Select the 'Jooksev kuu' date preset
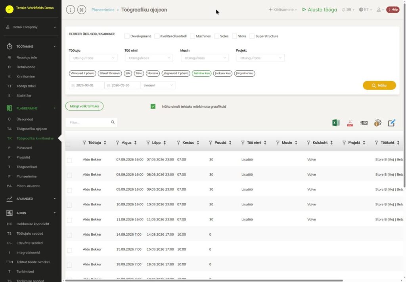This screenshot has width=406, height=282. (223, 73)
